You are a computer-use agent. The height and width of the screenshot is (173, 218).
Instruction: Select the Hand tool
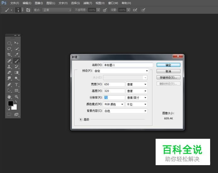(x=9, y=97)
